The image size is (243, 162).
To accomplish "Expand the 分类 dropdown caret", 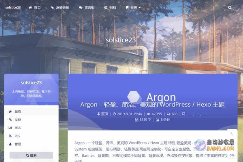I will (x=139, y=7).
